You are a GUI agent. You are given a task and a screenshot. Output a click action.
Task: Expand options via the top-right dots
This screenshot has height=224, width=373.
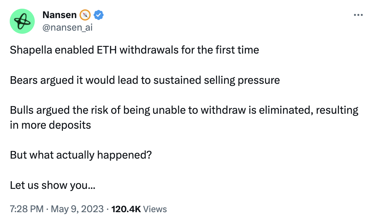[x=358, y=15]
